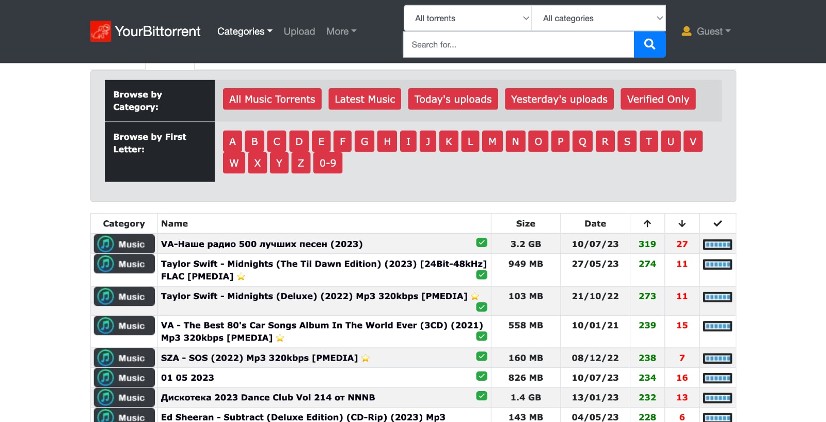This screenshot has width=826, height=422.
Task: Select All Music Torrents filter
Action: tap(272, 99)
